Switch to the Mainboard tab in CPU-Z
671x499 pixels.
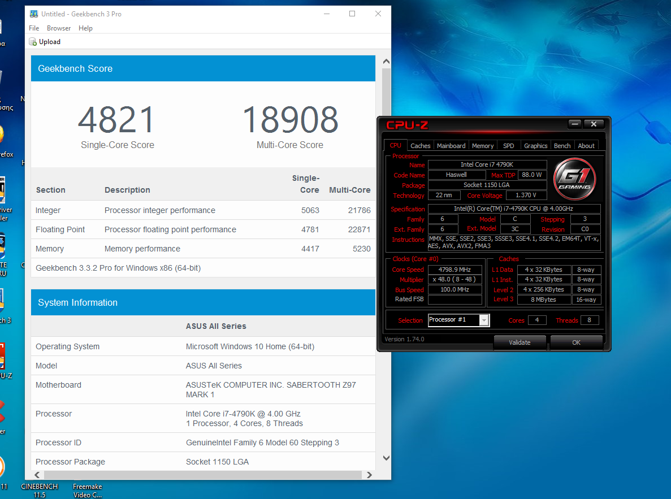[x=451, y=146]
